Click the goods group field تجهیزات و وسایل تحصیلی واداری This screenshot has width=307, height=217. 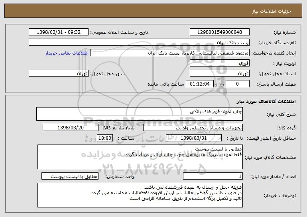pyautogui.click(x=193, y=128)
